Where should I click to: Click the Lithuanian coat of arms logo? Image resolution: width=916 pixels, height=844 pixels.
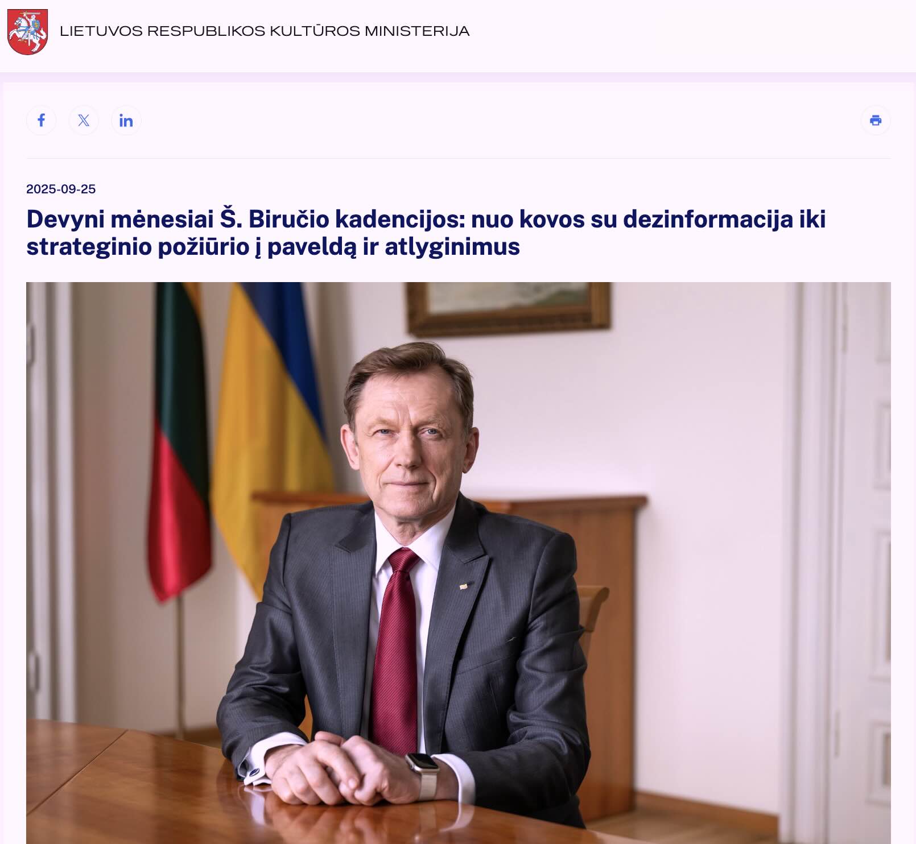(x=27, y=32)
